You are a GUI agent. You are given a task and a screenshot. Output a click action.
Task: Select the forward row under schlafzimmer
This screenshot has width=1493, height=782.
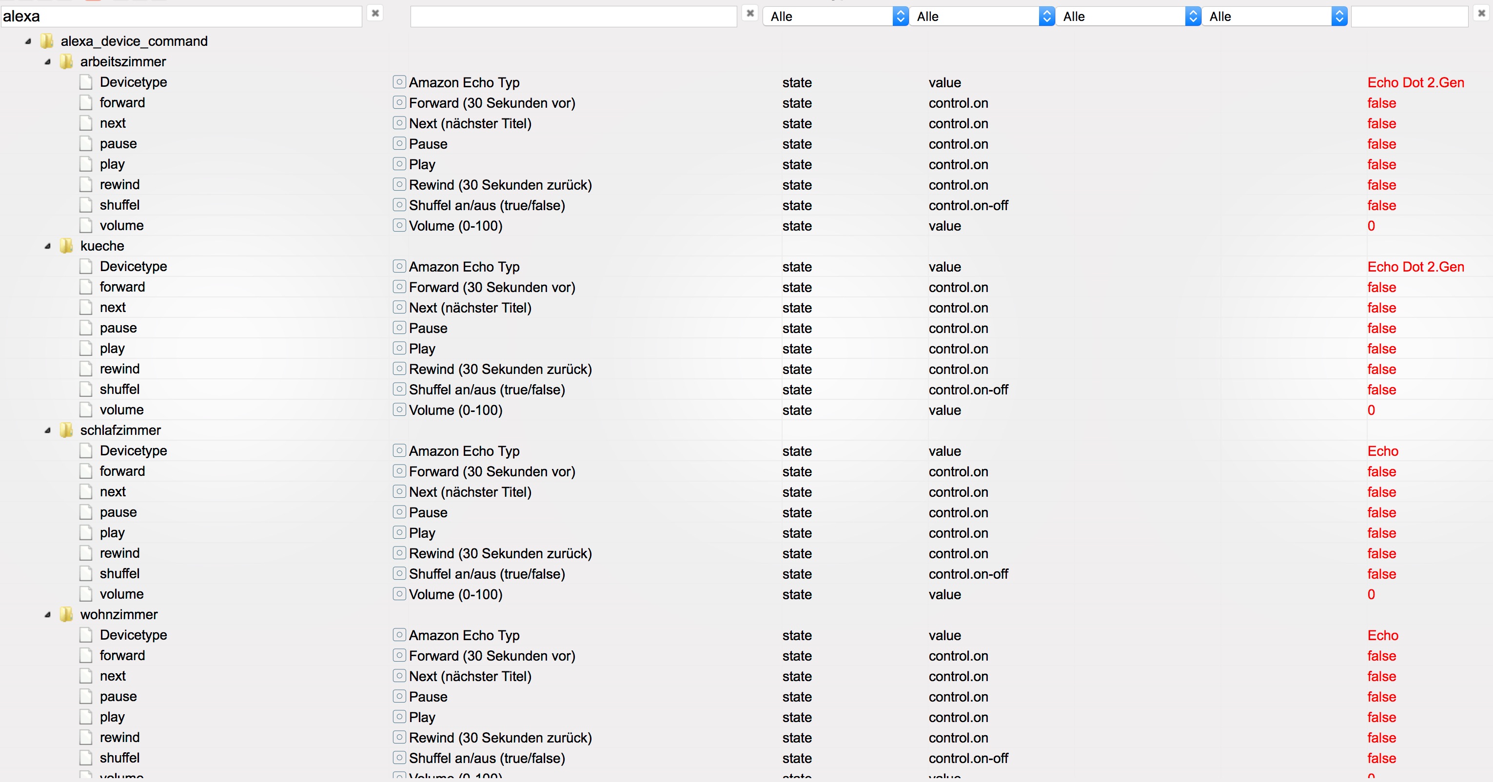(746, 470)
